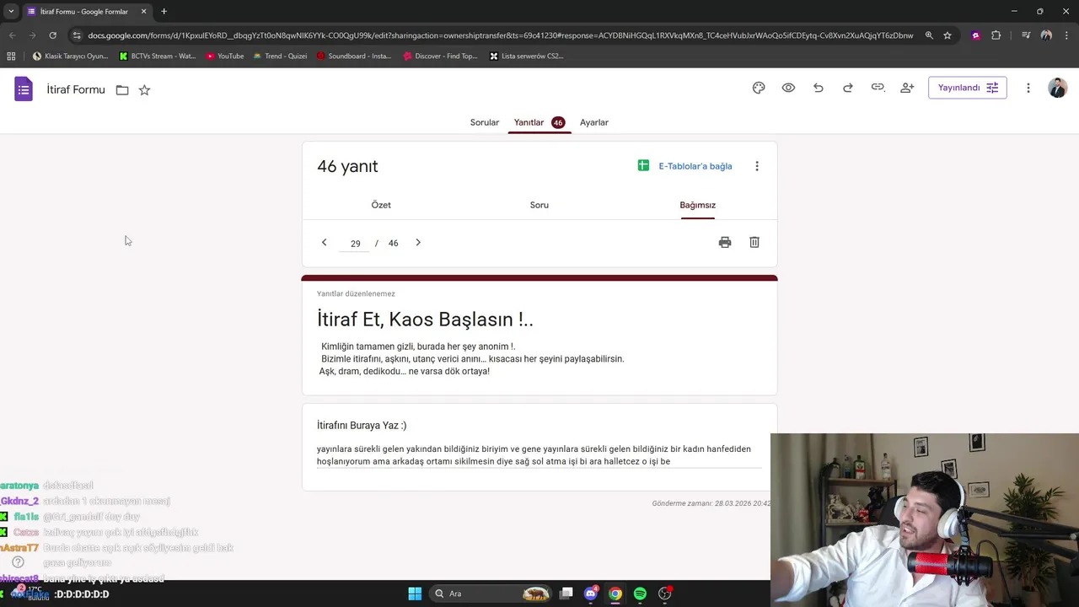Viewport: 1079px width, 607px height.
Task: Go to the previous response
Action: click(324, 243)
